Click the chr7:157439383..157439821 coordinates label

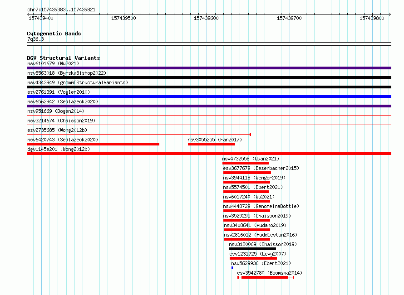61,10
